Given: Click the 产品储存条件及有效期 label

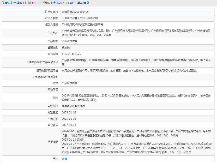Looking at the screenshot, I should (x=45, y=77).
